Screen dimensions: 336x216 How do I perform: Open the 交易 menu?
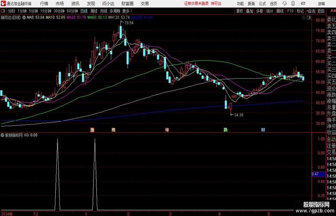pyautogui.click(x=145, y=4)
